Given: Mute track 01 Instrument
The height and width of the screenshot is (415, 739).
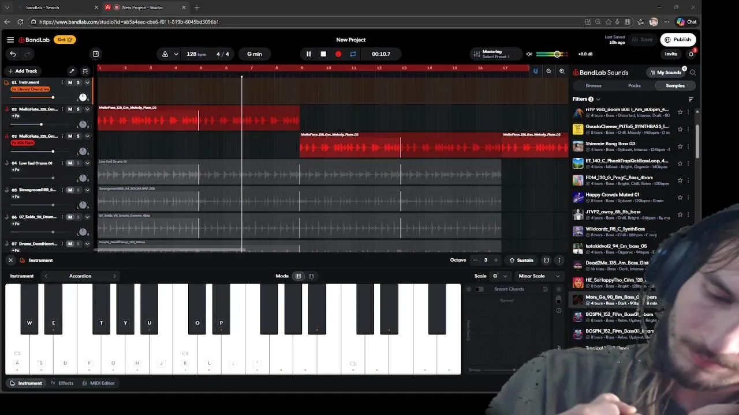Looking at the screenshot, I should [70, 82].
